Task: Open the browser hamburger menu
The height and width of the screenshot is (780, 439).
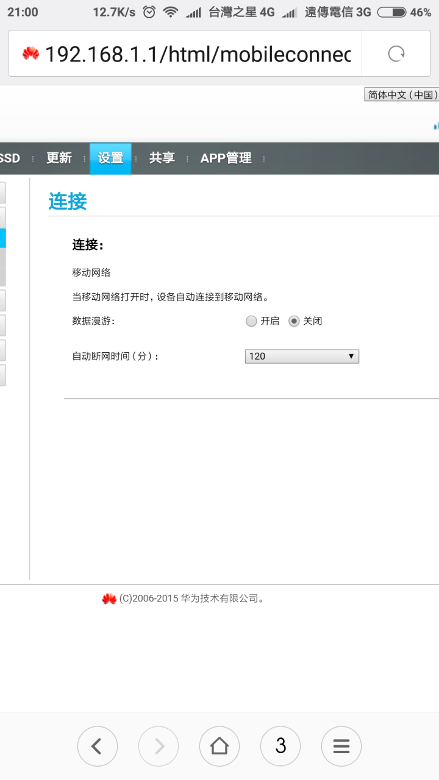Action: tap(341, 746)
